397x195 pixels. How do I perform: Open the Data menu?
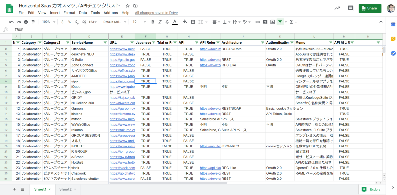tap(83, 13)
